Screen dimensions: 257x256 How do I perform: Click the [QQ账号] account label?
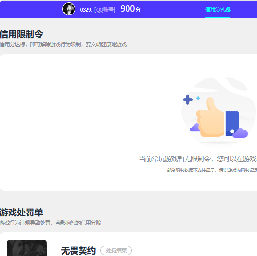(x=105, y=10)
